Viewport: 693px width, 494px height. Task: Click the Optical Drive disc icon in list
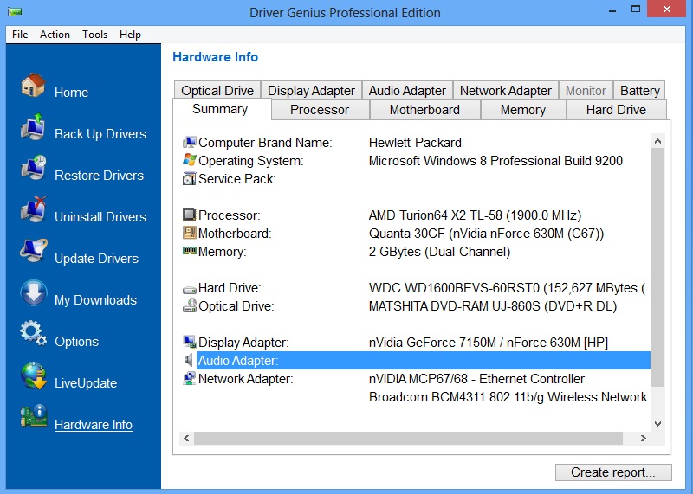pos(189,305)
